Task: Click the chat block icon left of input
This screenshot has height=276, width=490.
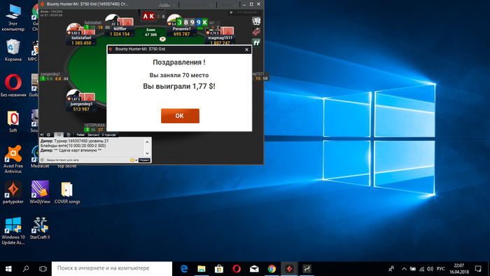Action: point(43,160)
